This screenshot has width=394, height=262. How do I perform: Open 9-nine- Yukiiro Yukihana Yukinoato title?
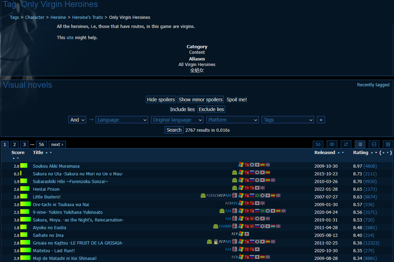(68, 212)
